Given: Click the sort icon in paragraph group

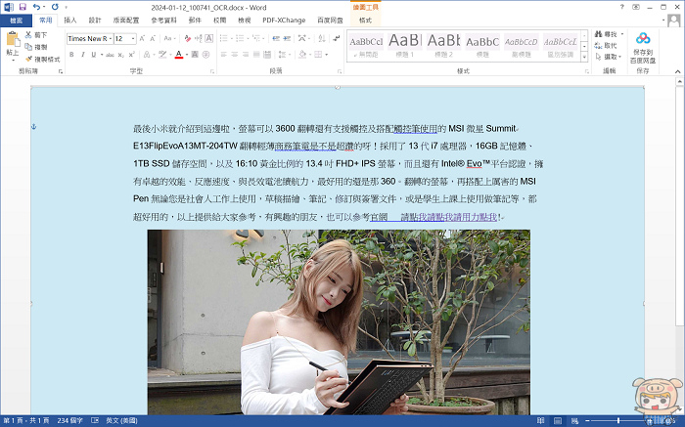Looking at the screenshot, I should click(x=322, y=39).
